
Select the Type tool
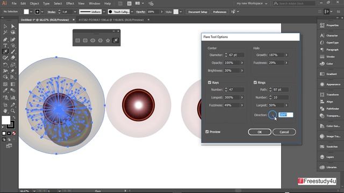coord(5,46)
